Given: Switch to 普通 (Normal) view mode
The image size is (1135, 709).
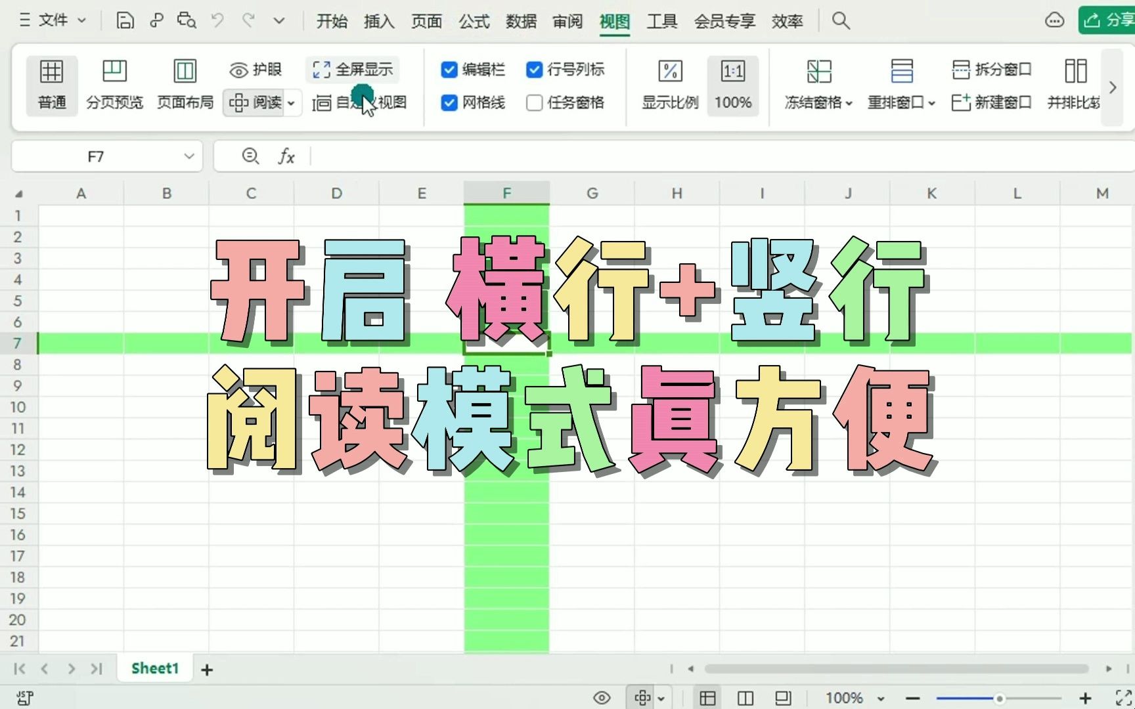Looking at the screenshot, I should coord(51,84).
